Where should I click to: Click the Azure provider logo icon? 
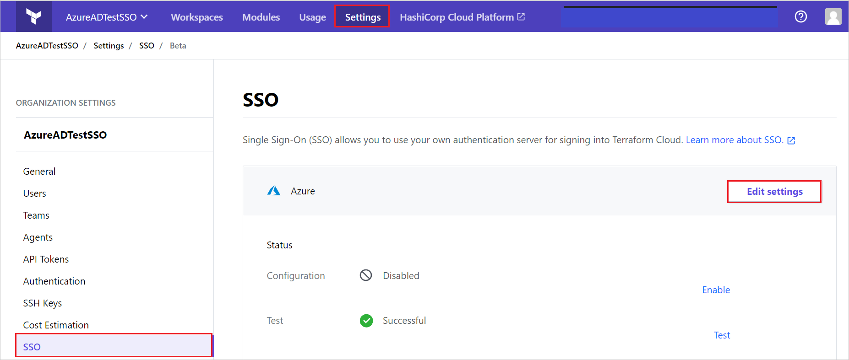click(274, 191)
